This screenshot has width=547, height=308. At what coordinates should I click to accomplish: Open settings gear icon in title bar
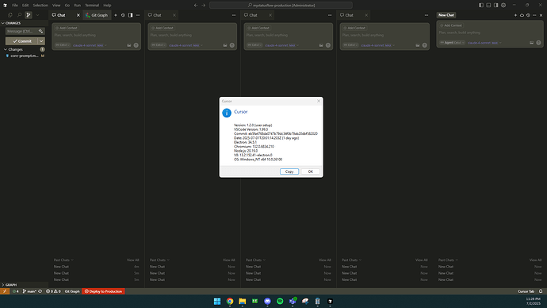coord(503,6)
